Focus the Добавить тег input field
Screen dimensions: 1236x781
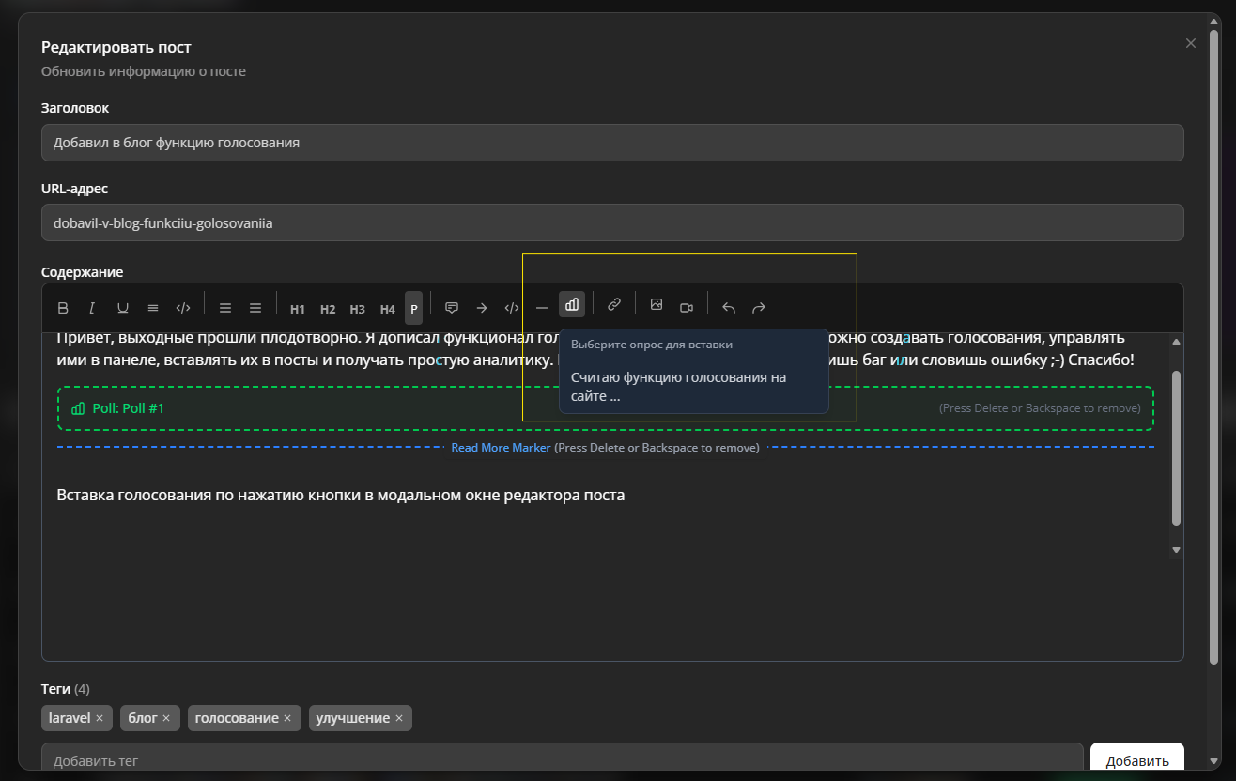[x=562, y=760]
